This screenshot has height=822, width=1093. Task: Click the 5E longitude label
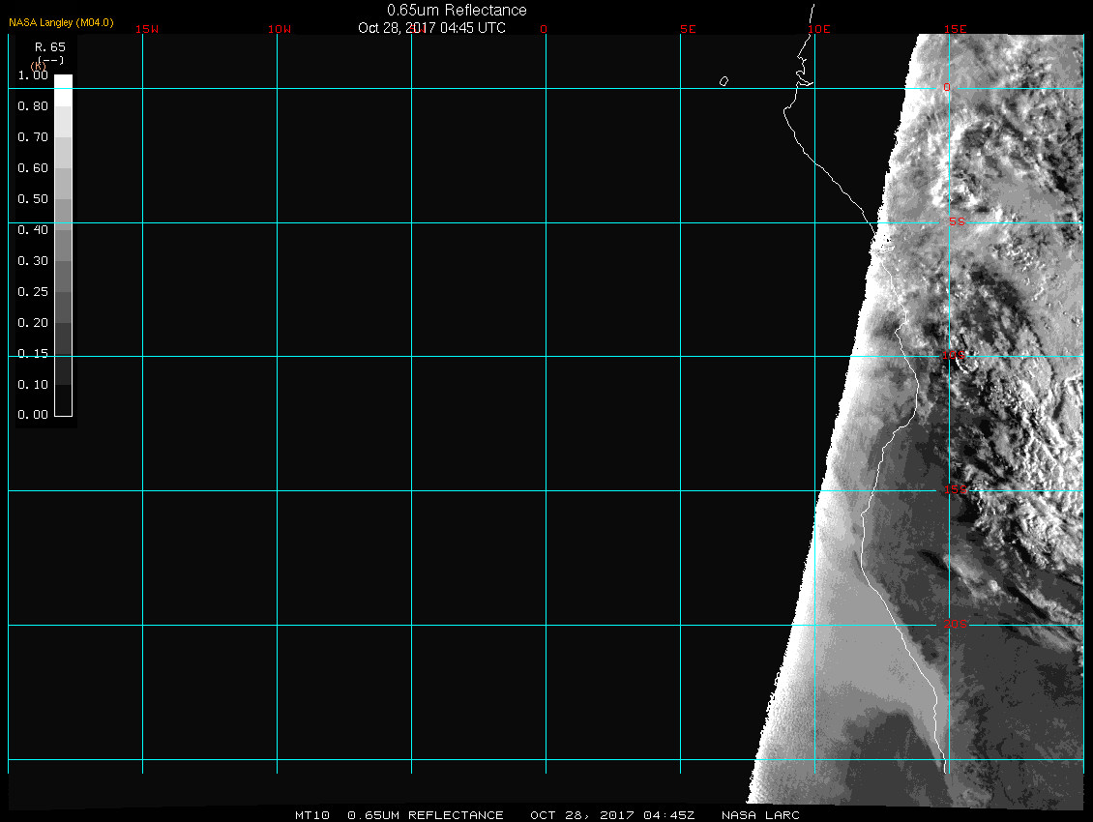pos(688,29)
